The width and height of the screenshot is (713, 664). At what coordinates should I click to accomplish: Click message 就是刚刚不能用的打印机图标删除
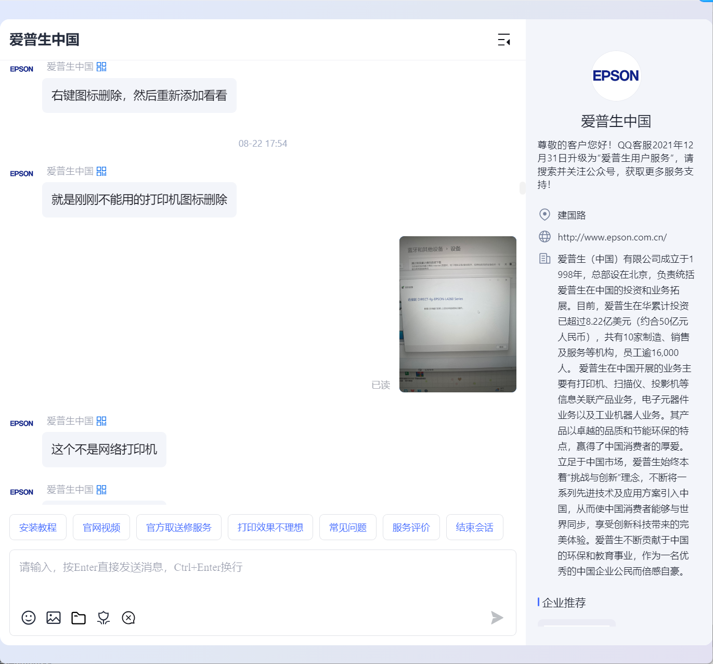139,200
